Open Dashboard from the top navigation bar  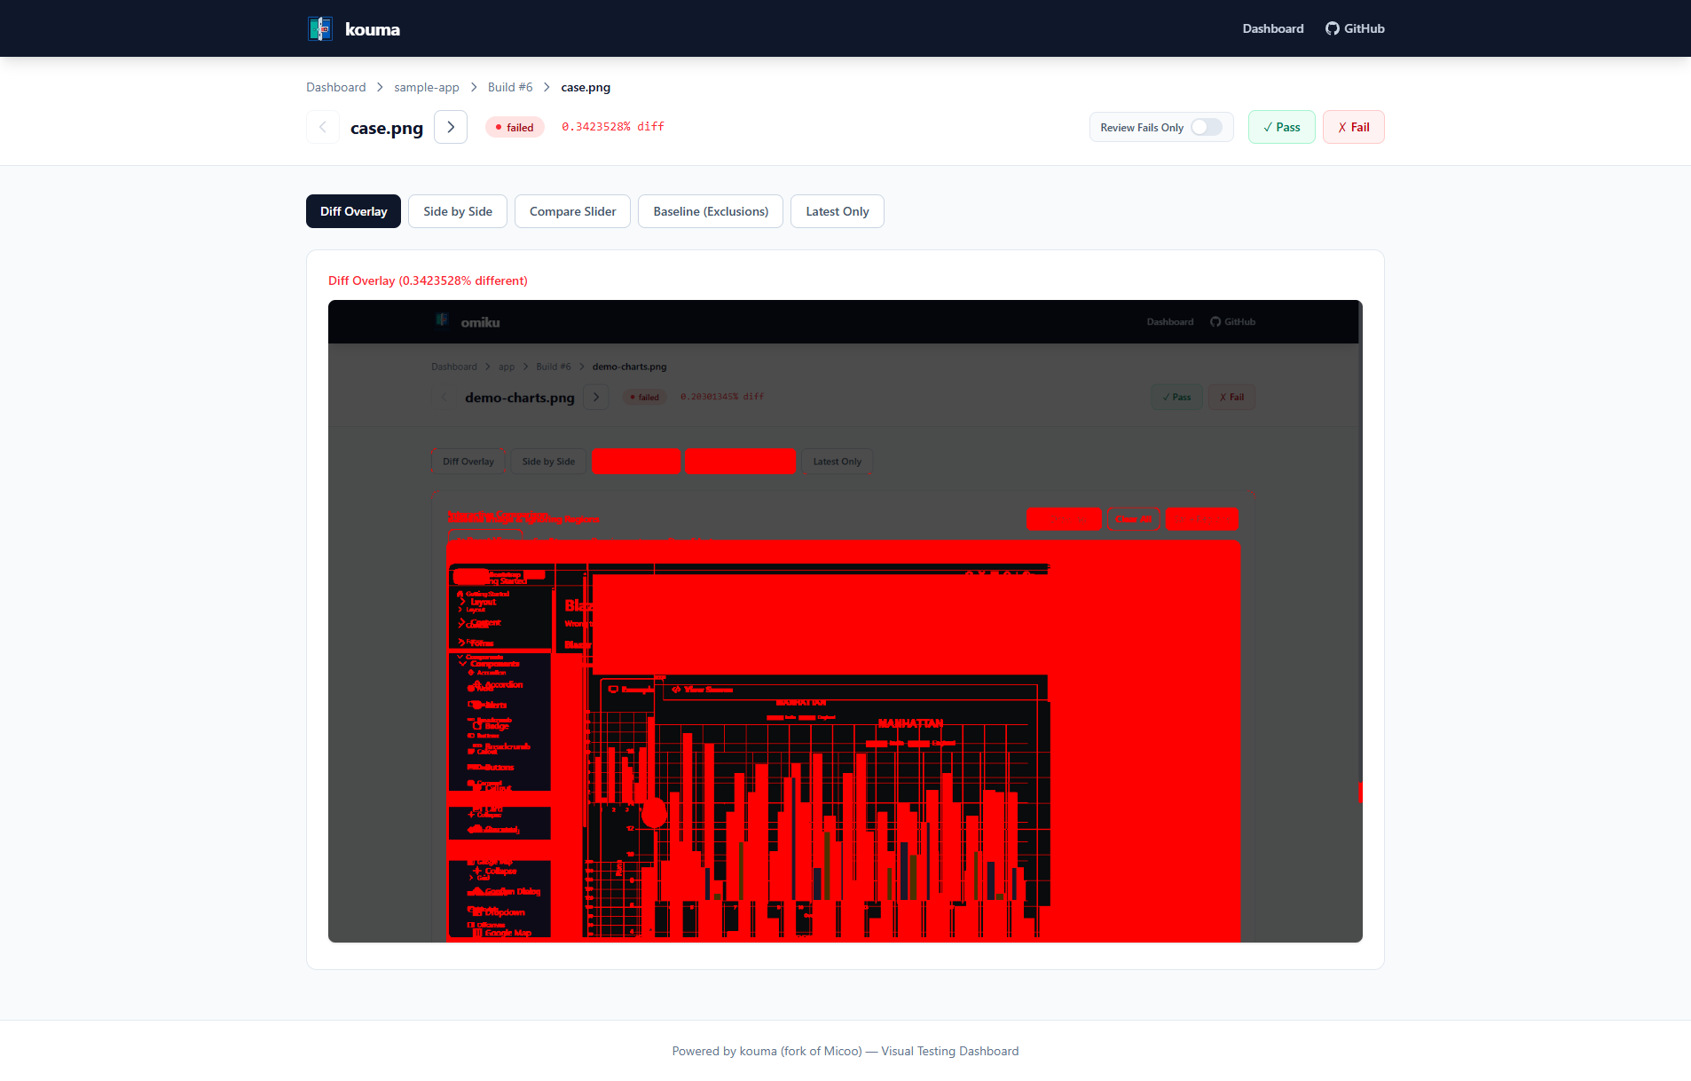pos(1272,28)
